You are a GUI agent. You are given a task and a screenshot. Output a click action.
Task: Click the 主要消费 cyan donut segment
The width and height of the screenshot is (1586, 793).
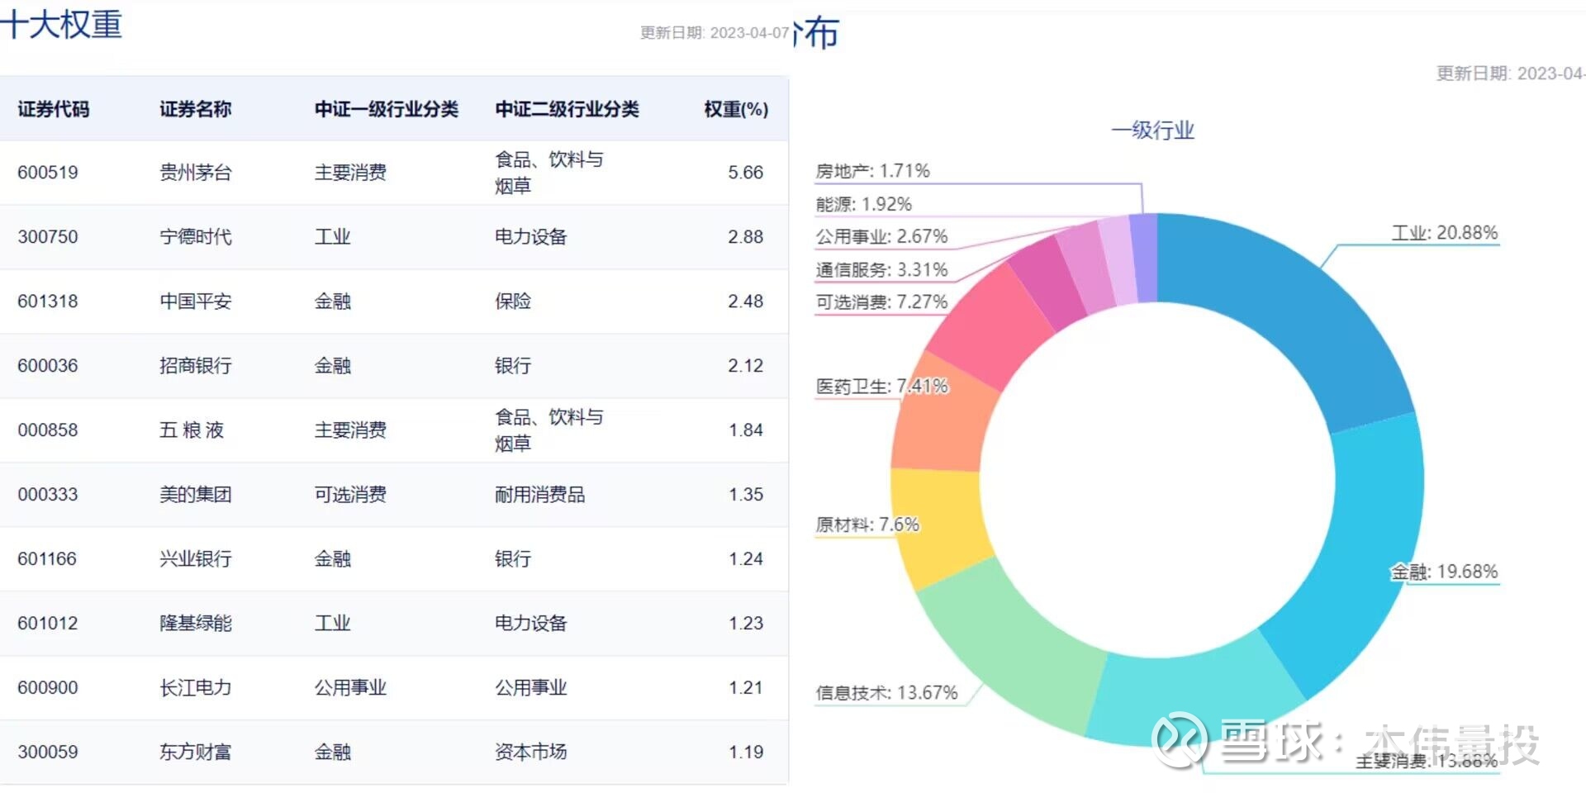[x=1194, y=700]
